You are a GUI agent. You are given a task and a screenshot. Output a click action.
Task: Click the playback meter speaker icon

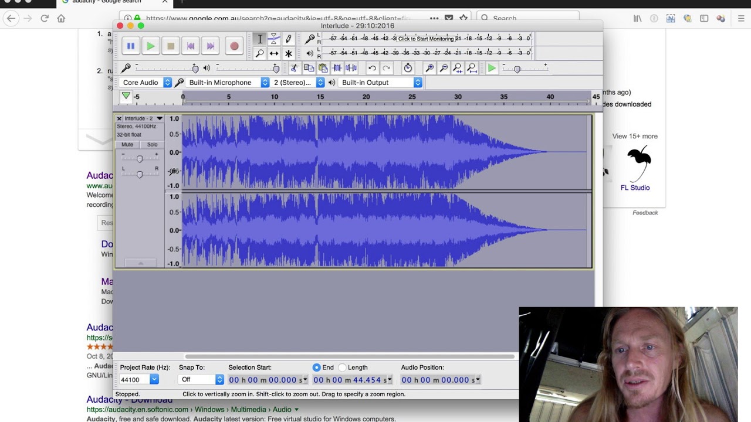310,53
